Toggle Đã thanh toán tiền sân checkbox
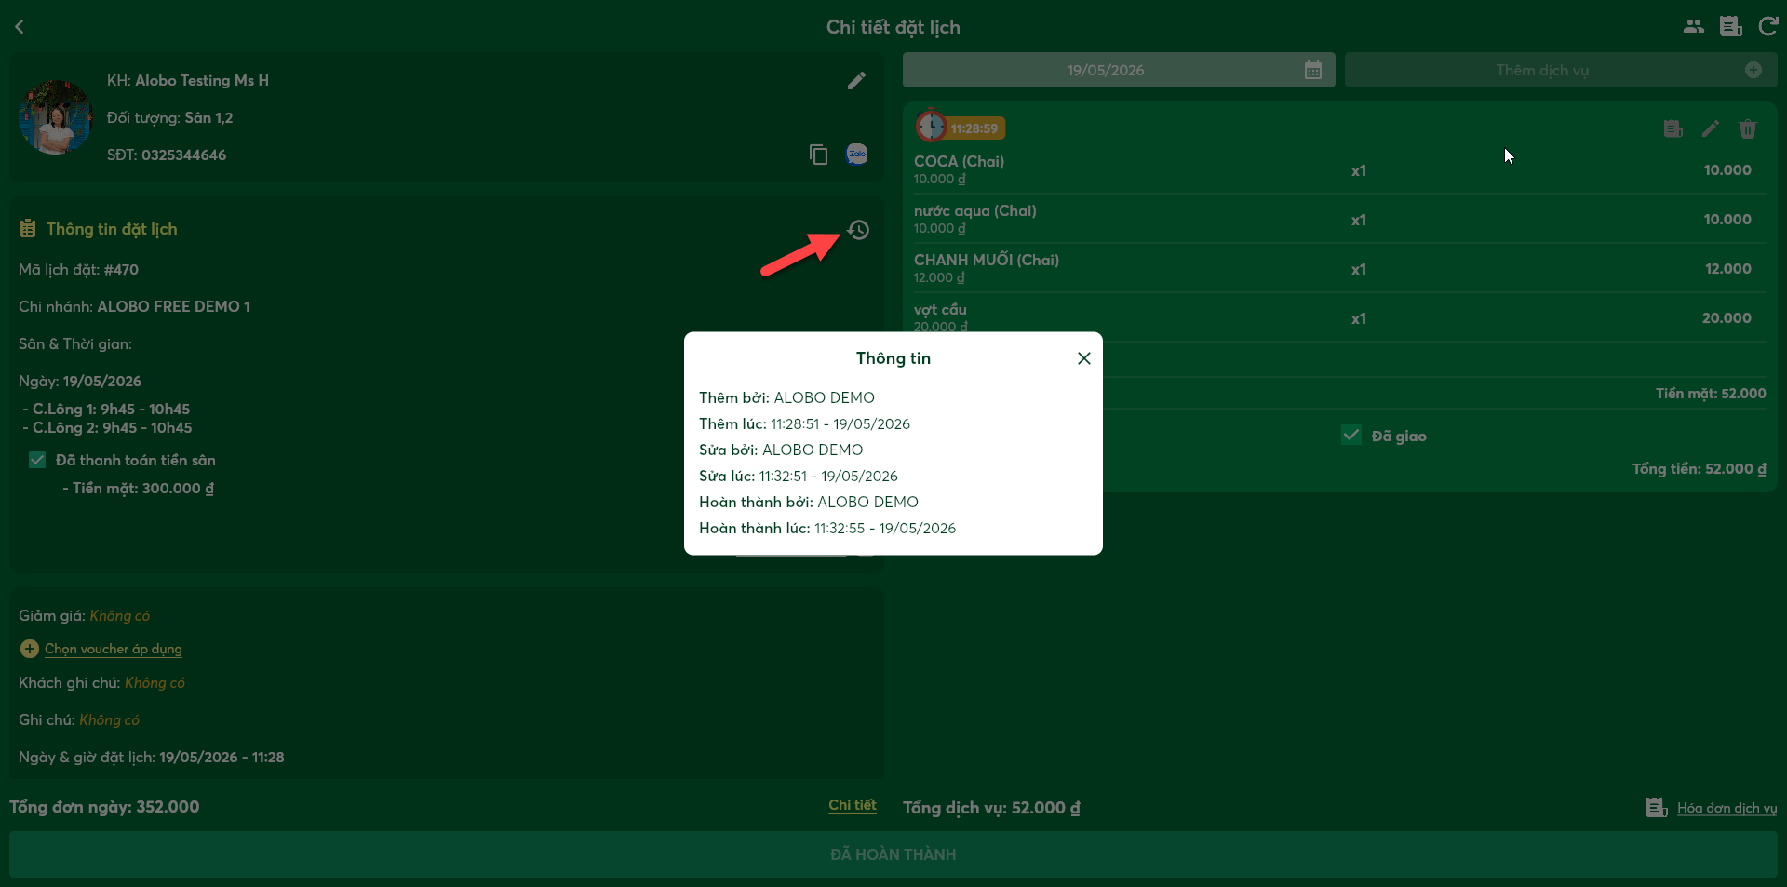 [37, 460]
